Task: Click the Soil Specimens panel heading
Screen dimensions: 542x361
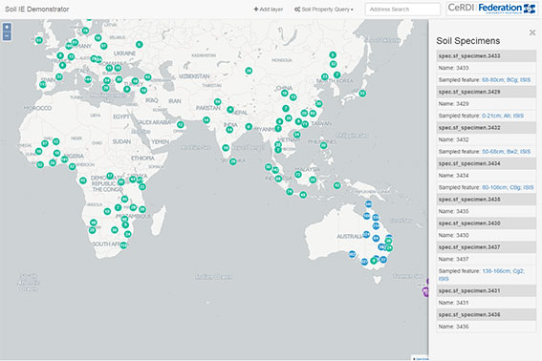Action: [468, 41]
